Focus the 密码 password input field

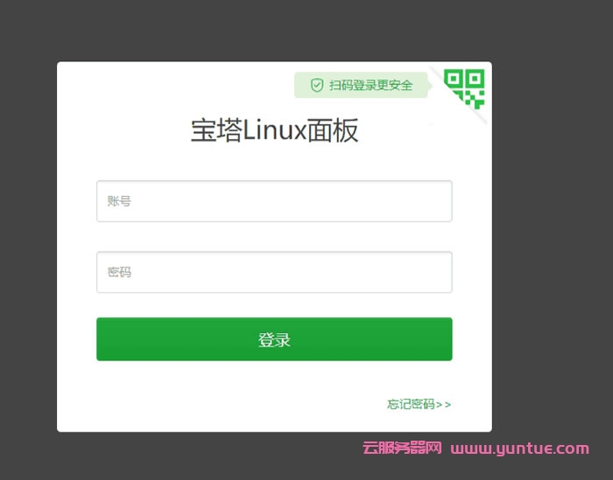point(274,272)
